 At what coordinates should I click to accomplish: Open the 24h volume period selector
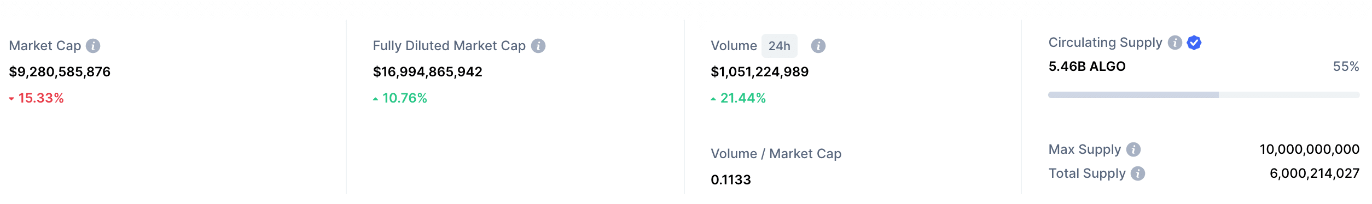tap(780, 46)
